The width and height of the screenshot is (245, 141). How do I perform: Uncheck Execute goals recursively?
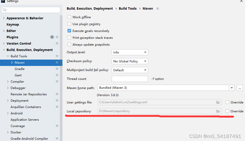point(69,31)
